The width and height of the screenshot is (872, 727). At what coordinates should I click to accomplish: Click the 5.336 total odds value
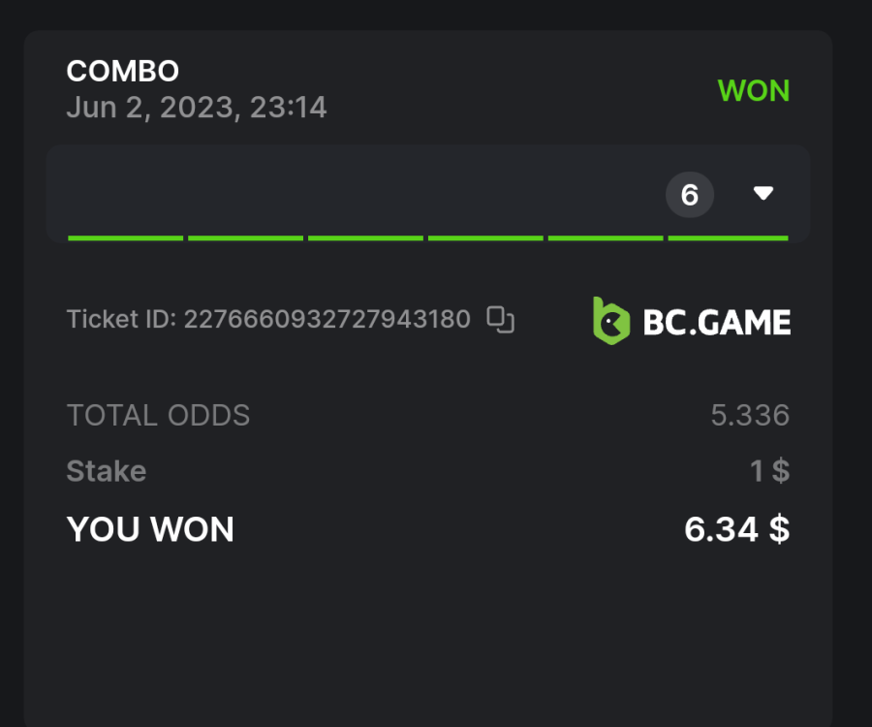[750, 416]
